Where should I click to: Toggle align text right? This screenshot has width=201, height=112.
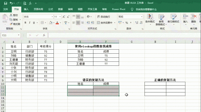[x=82, y=23]
